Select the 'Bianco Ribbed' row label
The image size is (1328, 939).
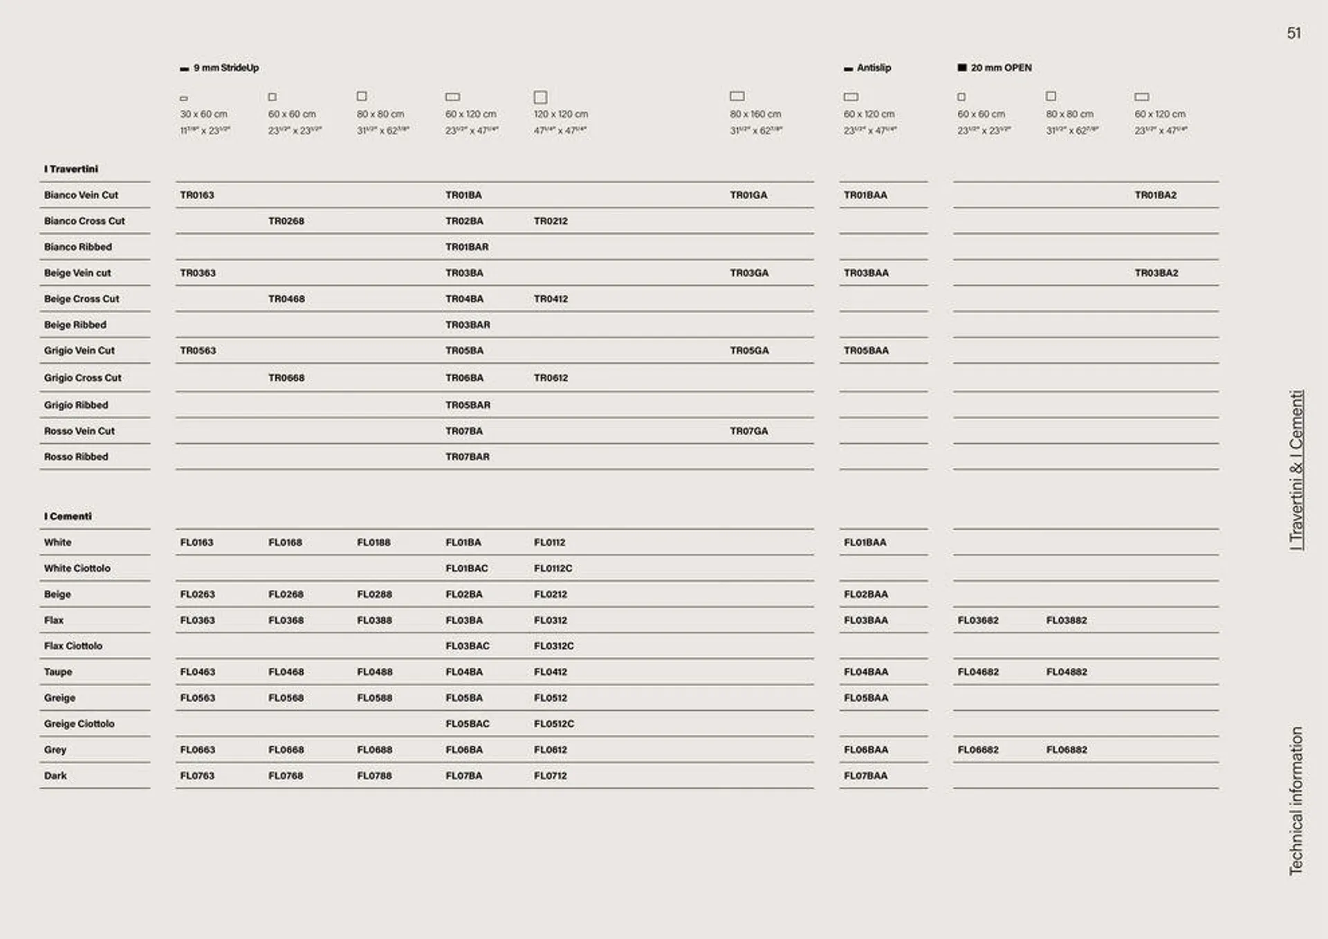[x=78, y=247]
